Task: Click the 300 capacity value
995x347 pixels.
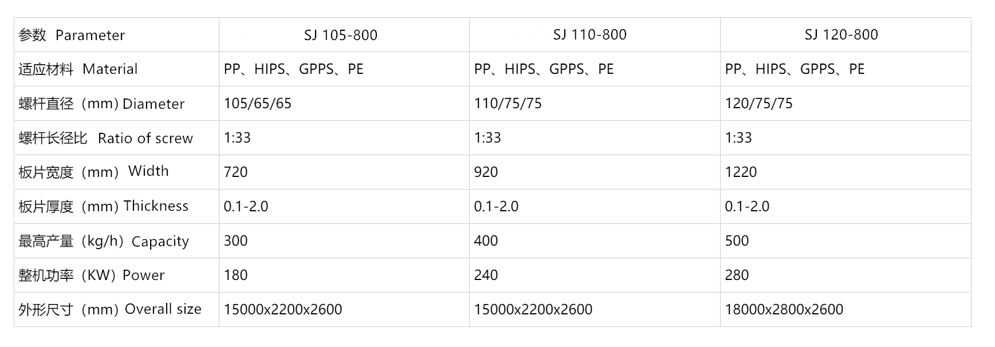Action: (235, 241)
